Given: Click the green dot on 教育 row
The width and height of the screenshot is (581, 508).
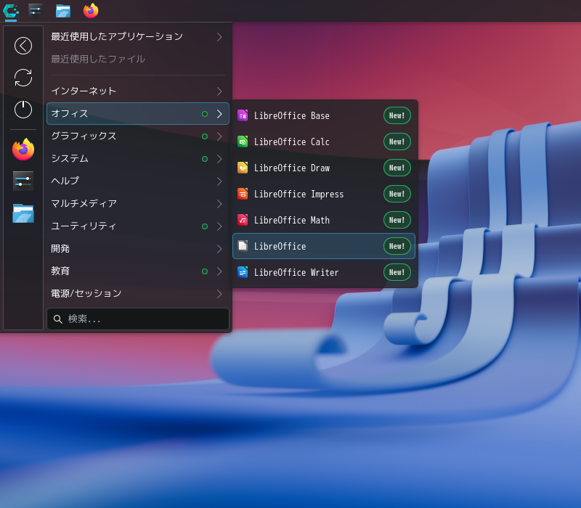Looking at the screenshot, I should [x=205, y=271].
